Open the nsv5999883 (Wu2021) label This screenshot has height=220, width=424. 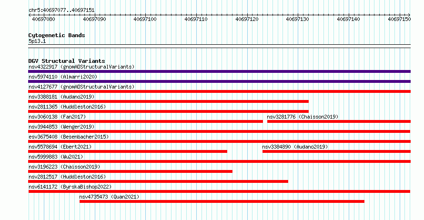56,157
